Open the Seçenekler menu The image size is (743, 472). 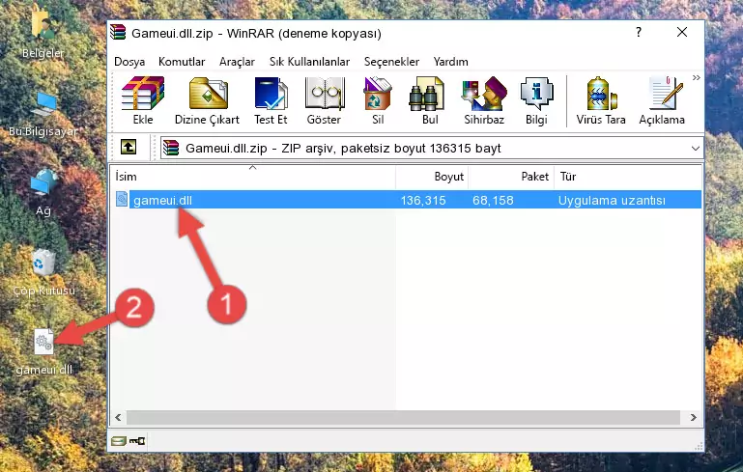(x=391, y=62)
